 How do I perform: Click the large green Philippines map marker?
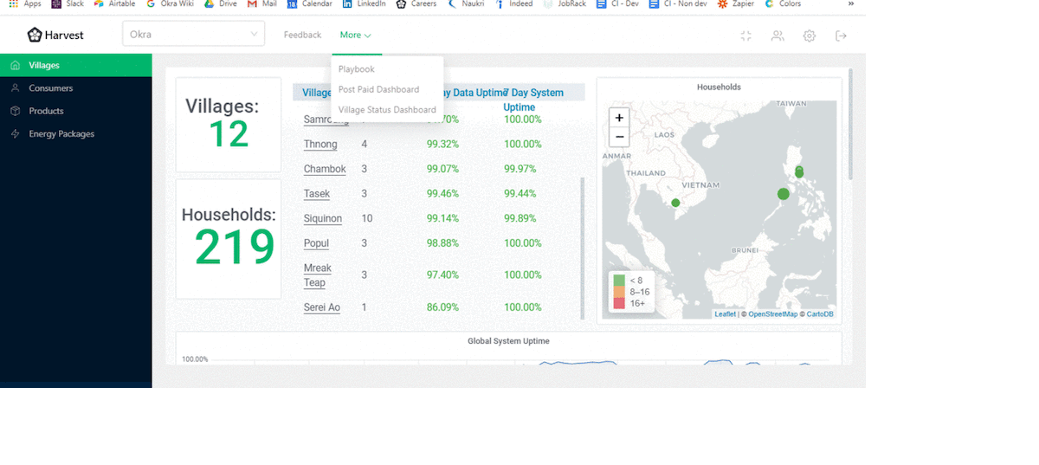pos(784,194)
